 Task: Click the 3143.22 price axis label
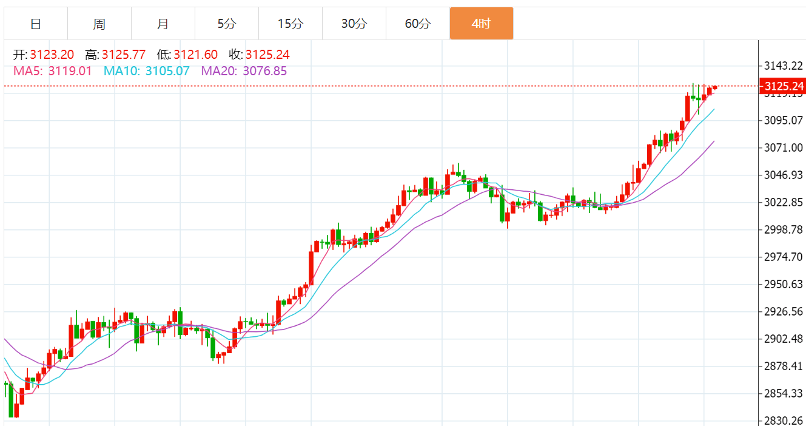point(784,66)
